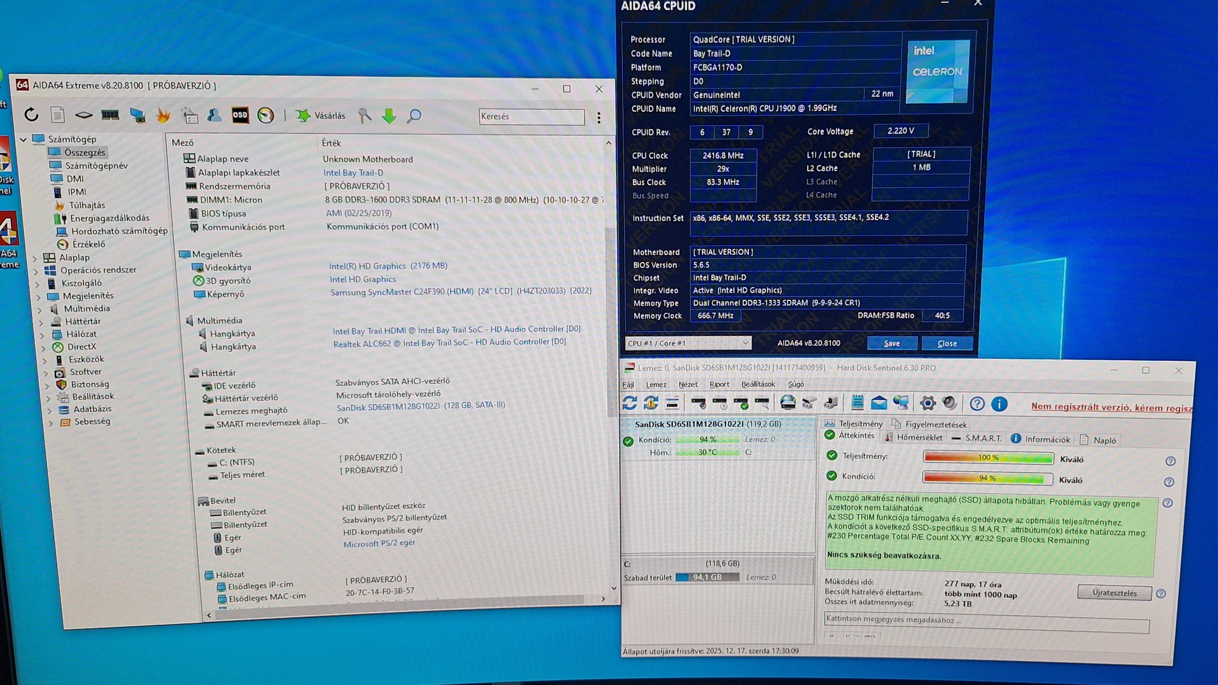This screenshot has width=1218, height=685.
Task: Launch the flame stability test icon
Action: click(x=163, y=115)
